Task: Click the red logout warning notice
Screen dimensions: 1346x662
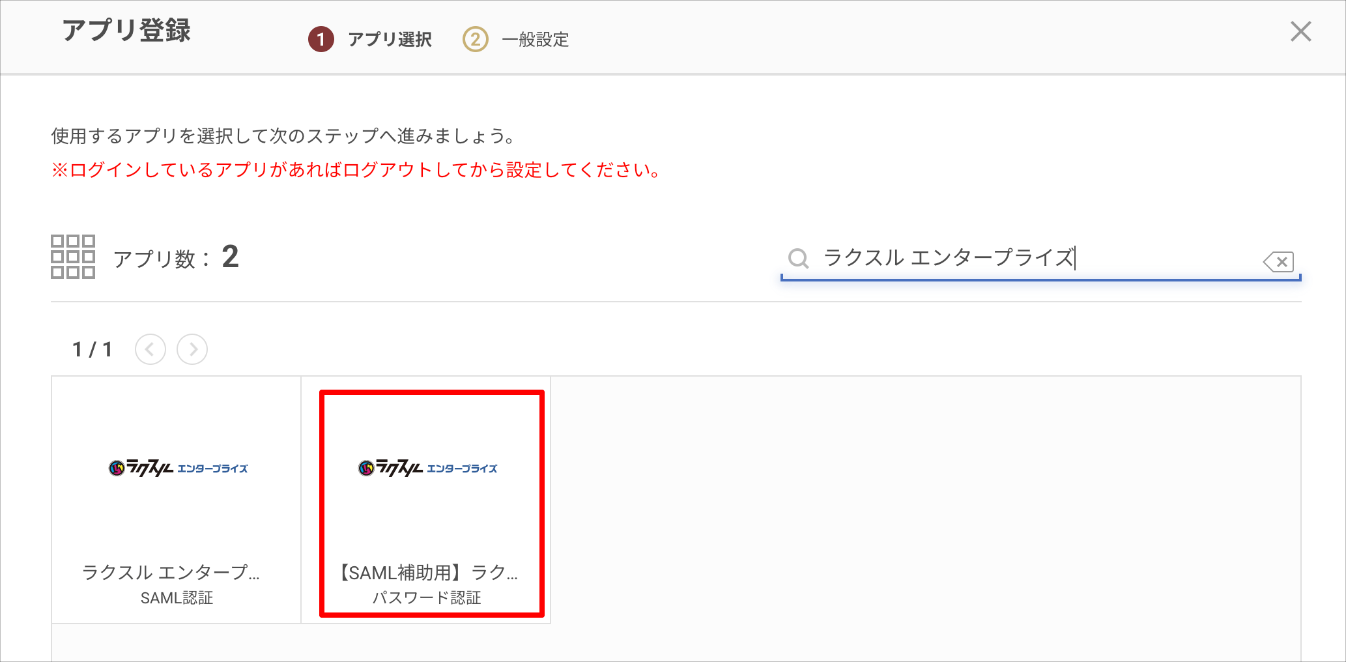Action: click(x=356, y=170)
